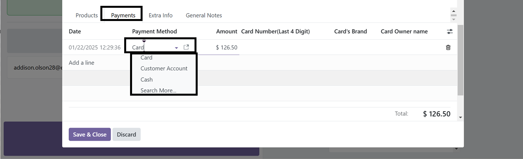Click the Payment Method input field containing Card
This screenshot has height=159, width=523.
point(152,47)
